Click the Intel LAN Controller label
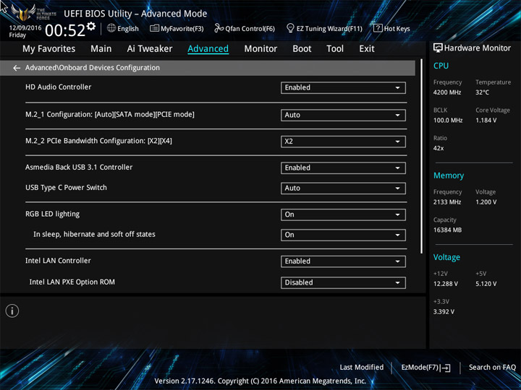The width and height of the screenshot is (521, 390). [58, 261]
